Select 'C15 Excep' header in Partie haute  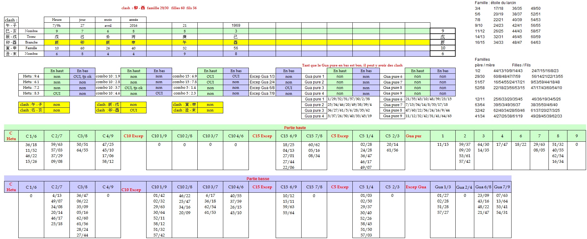262,136
